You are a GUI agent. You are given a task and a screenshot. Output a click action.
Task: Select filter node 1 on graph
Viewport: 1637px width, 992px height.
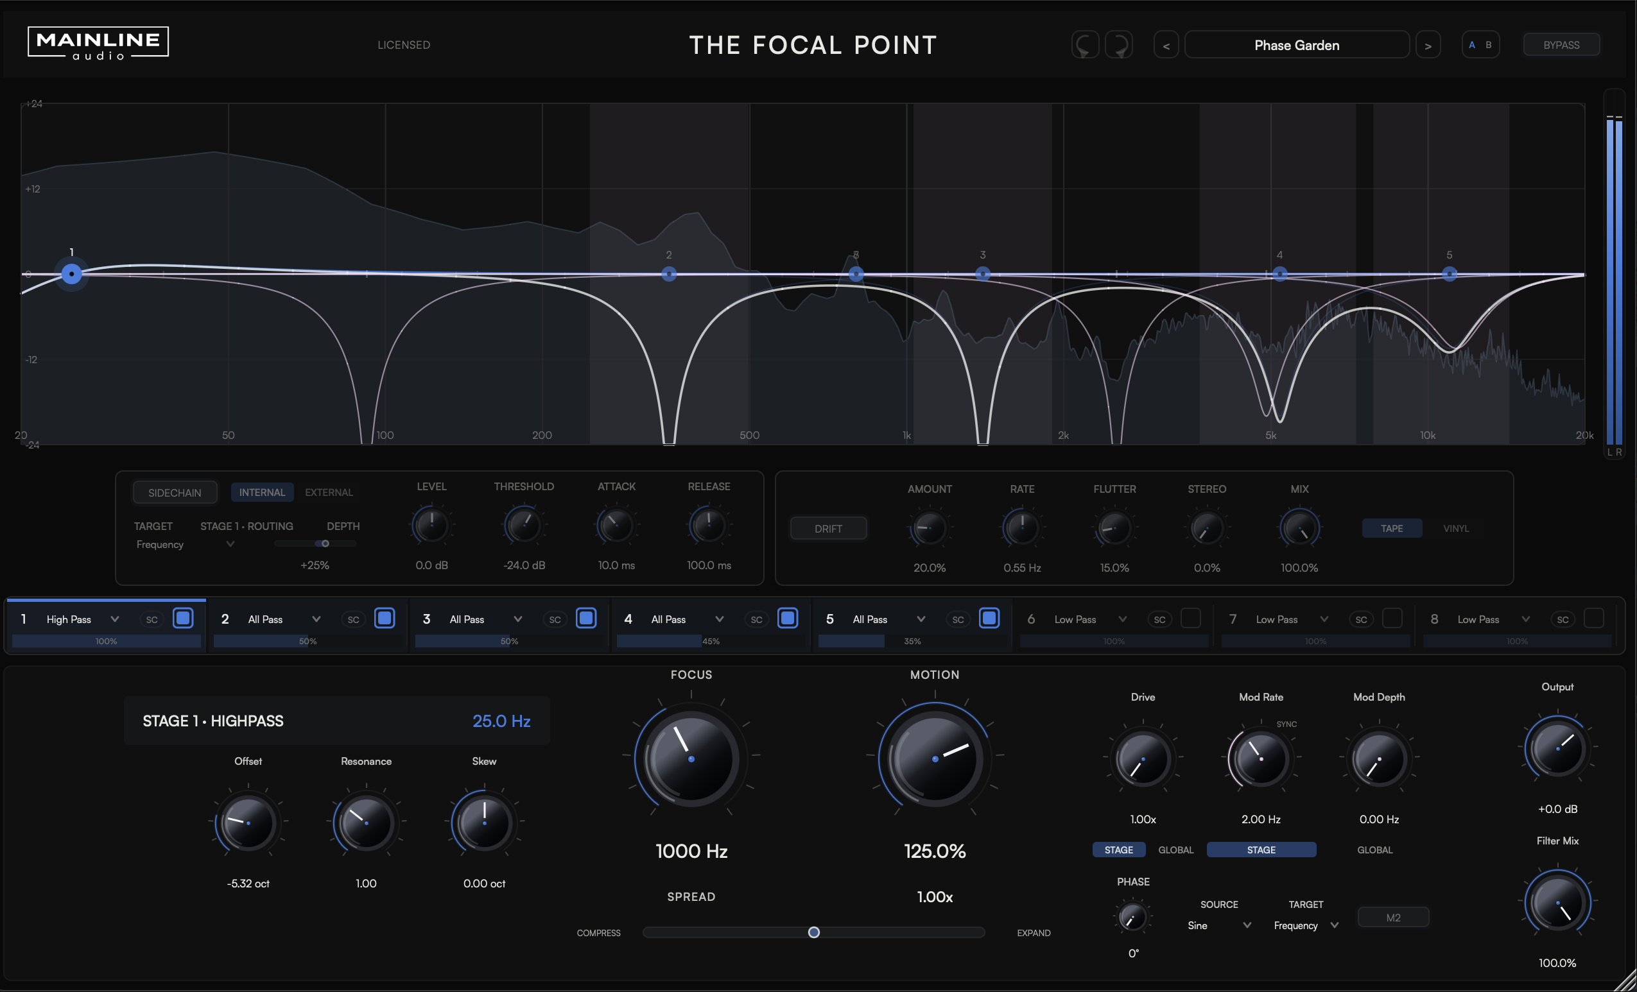(x=71, y=273)
